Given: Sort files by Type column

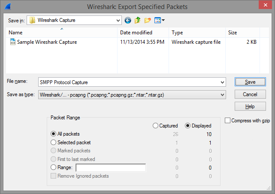Looking at the screenshot, I should tap(197, 33).
